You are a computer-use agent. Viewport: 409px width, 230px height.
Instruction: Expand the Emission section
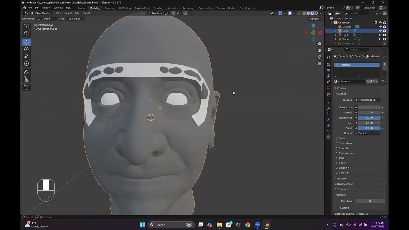point(343,168)
